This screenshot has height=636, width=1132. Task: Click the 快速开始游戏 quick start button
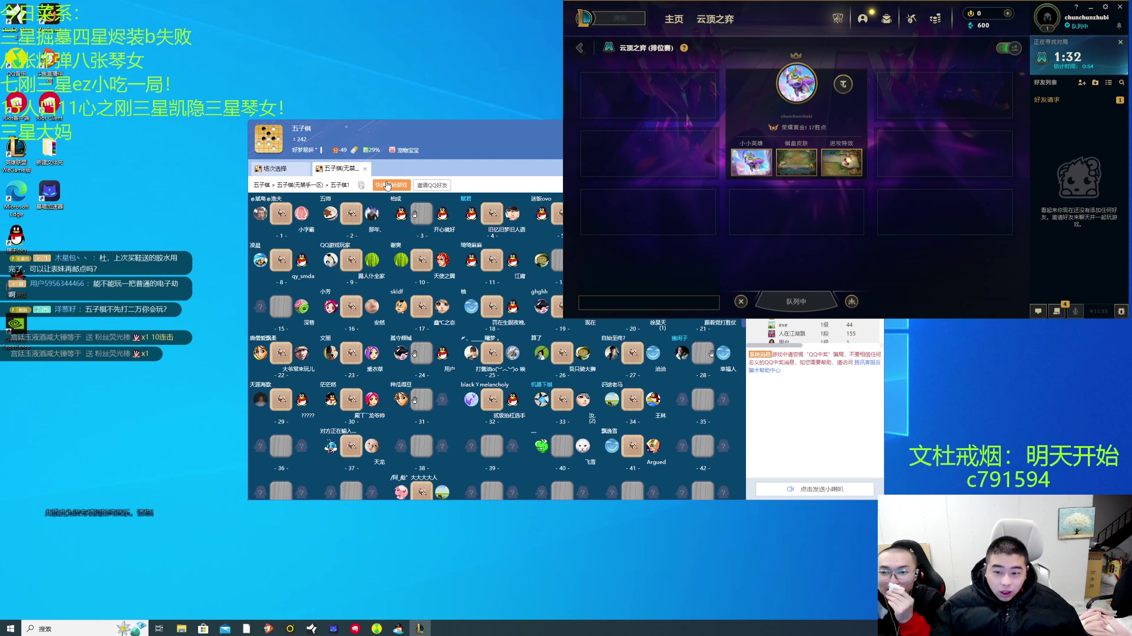(391, 185)
